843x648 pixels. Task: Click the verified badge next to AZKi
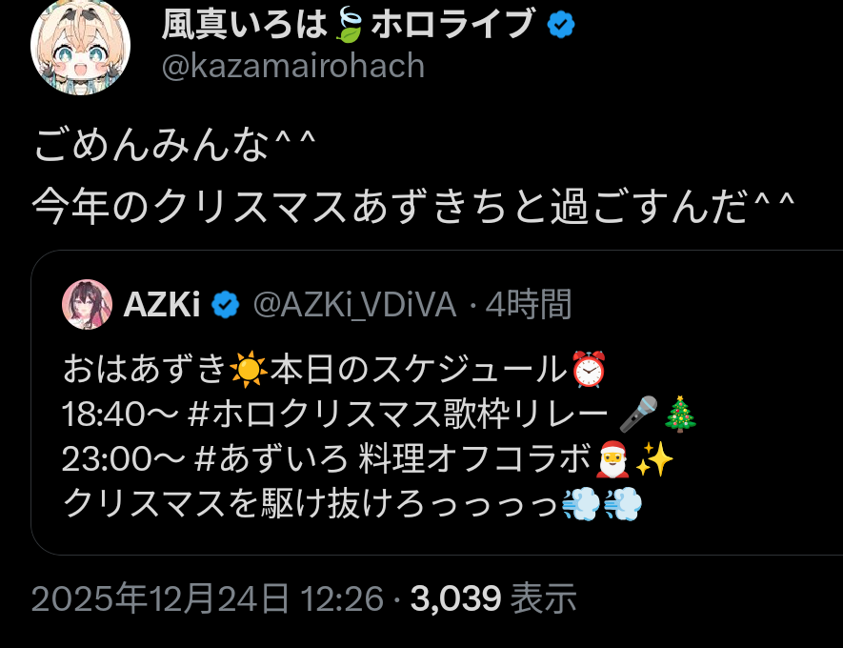click(x=225, y=304)
